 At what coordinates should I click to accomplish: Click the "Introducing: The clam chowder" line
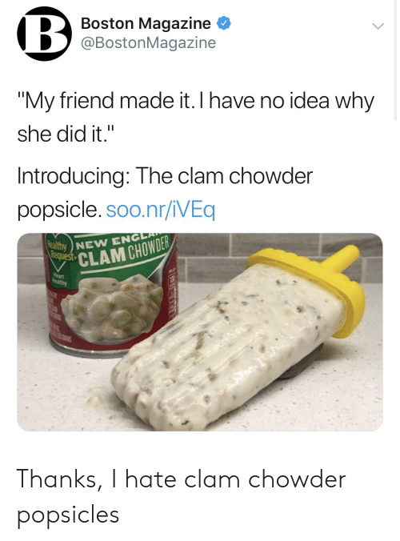165,176
